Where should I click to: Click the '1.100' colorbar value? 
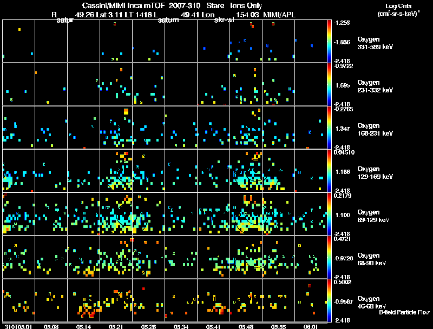(343, 215)
